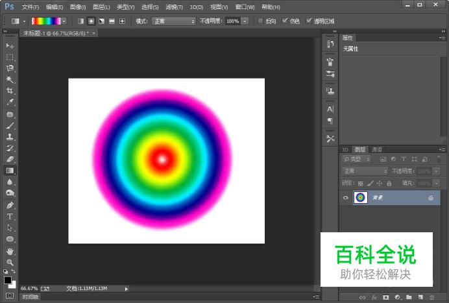Select the Crop tool
449x303 pixels.
click(x=10, y=91)
